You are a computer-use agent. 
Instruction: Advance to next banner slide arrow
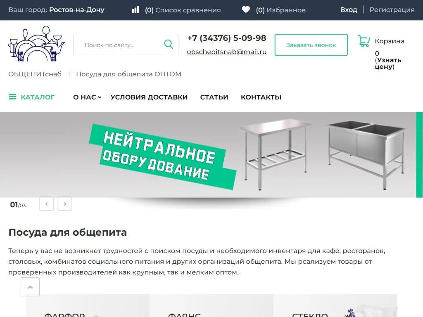pyautogui.click(x=65, y=204)
